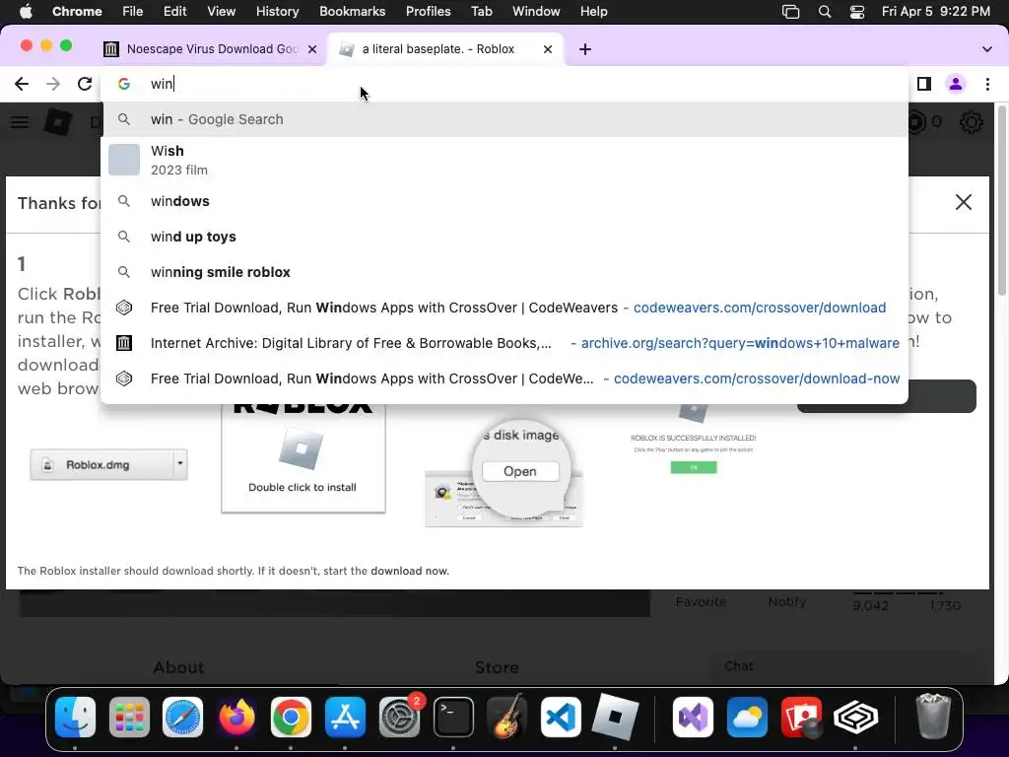Open the Trash in the dock

coord(933,717)
